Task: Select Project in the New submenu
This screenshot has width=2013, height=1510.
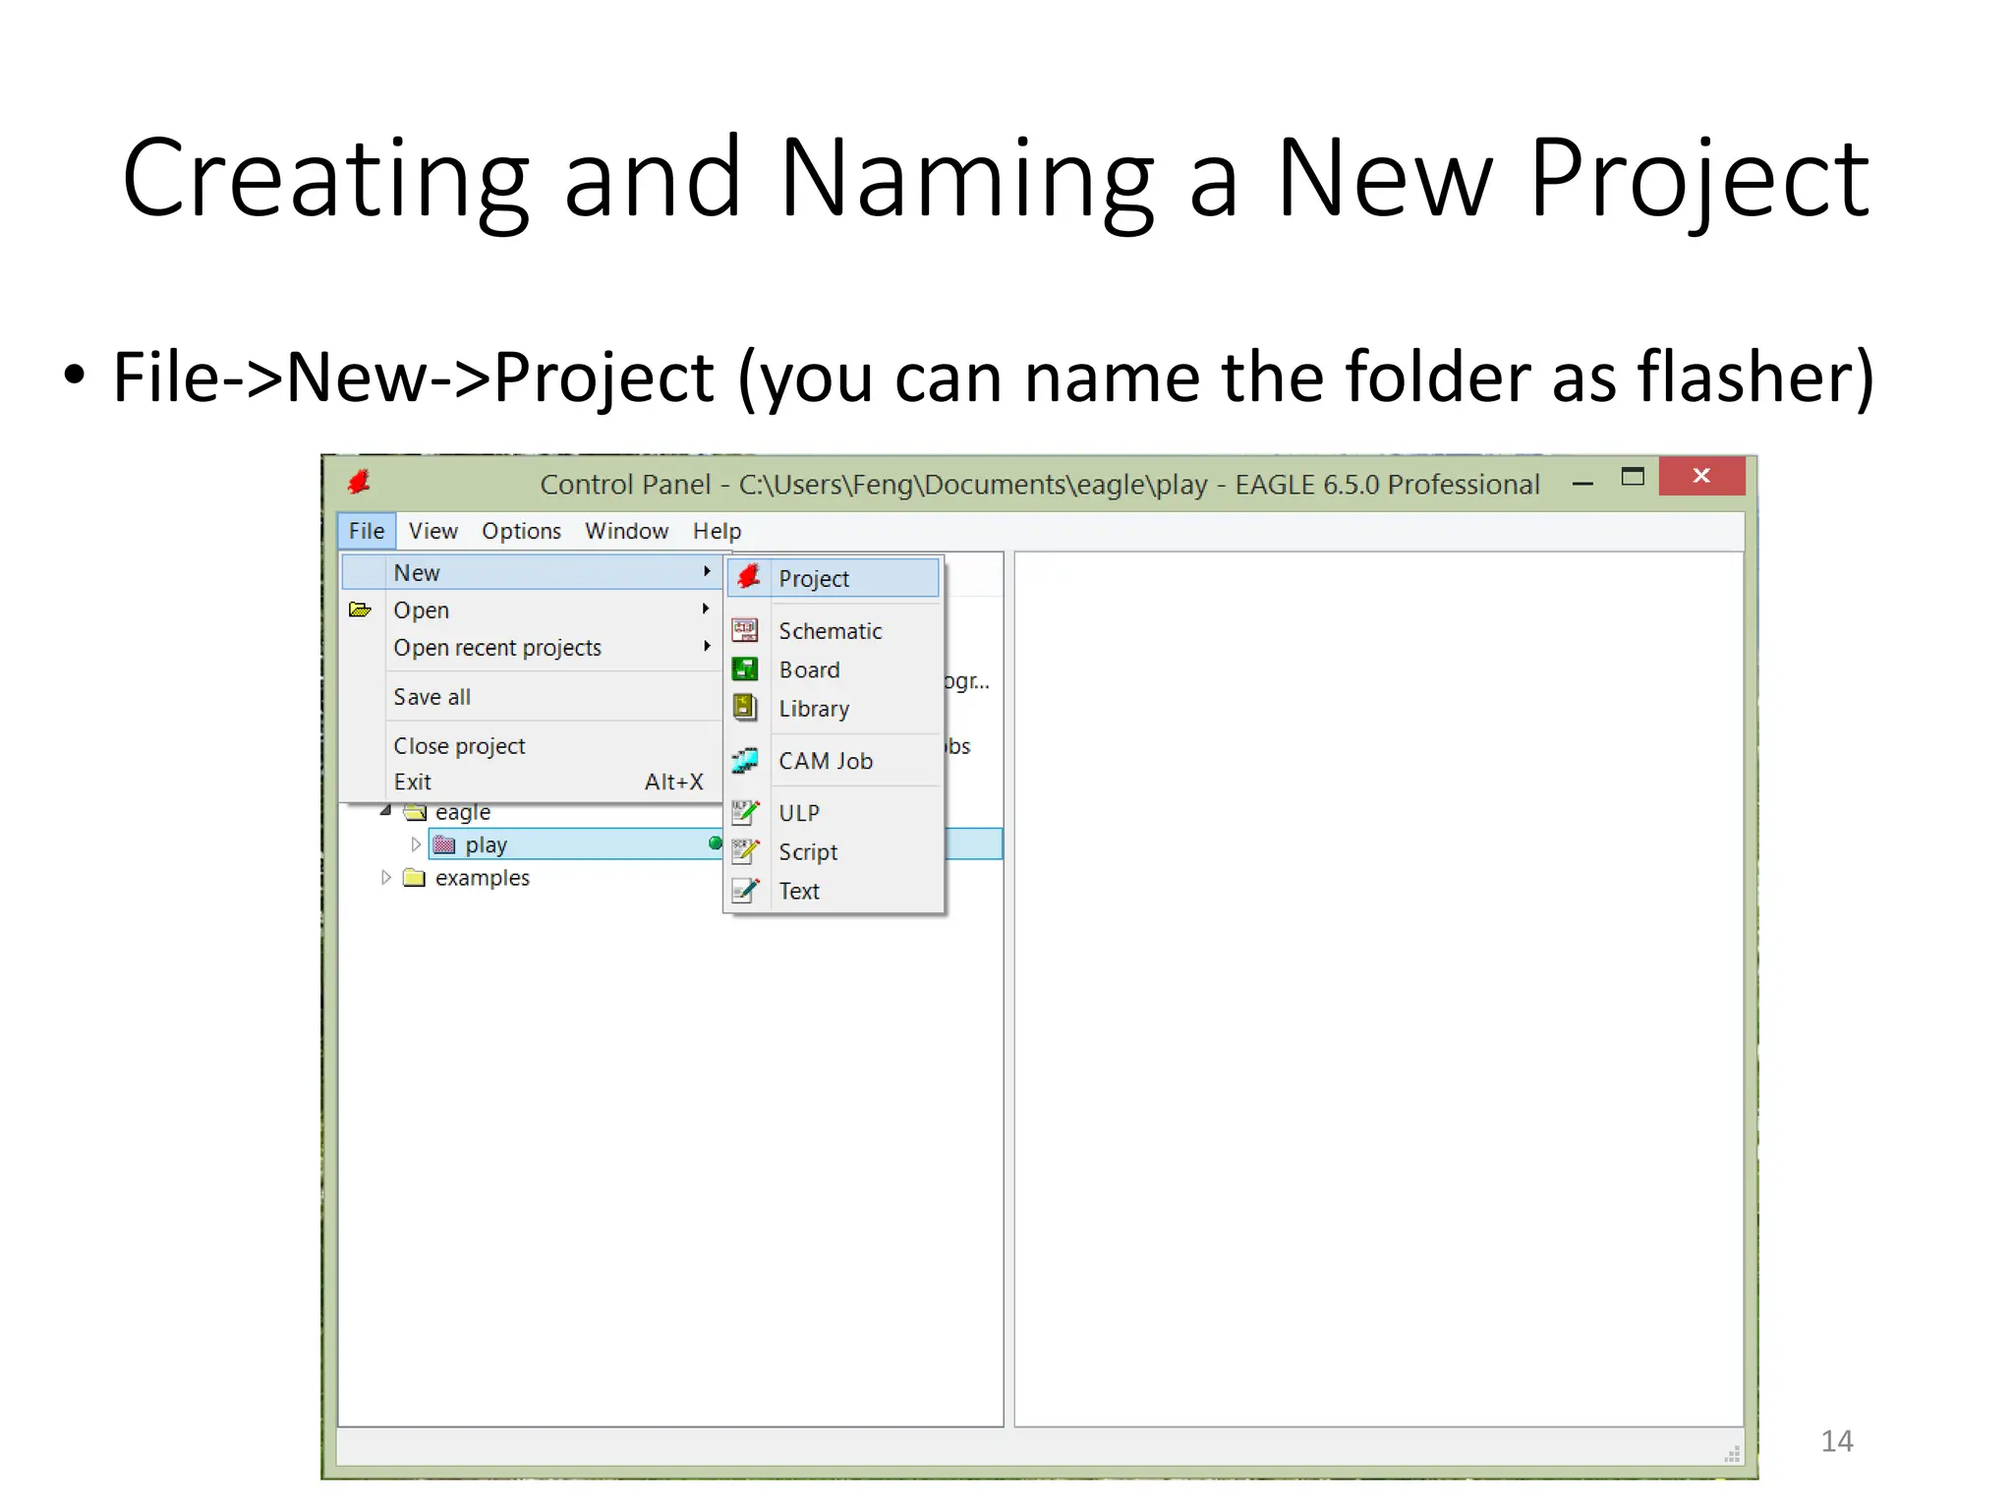Action: 834,578
